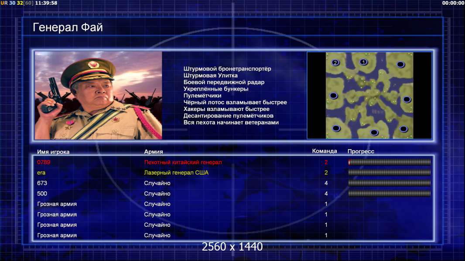Image resolution: width=465 pixels, height=261 pixels.
Task: Click "Десантирование пулемётчиков" ability line
Action: tap(228, 116)
